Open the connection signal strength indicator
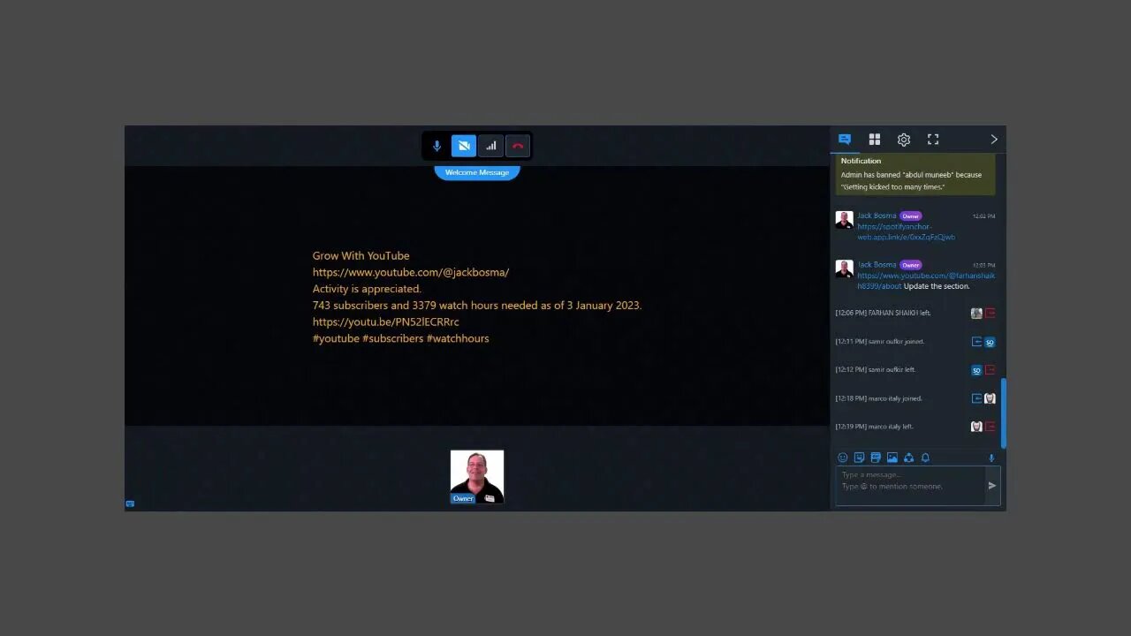 [491, 146]
